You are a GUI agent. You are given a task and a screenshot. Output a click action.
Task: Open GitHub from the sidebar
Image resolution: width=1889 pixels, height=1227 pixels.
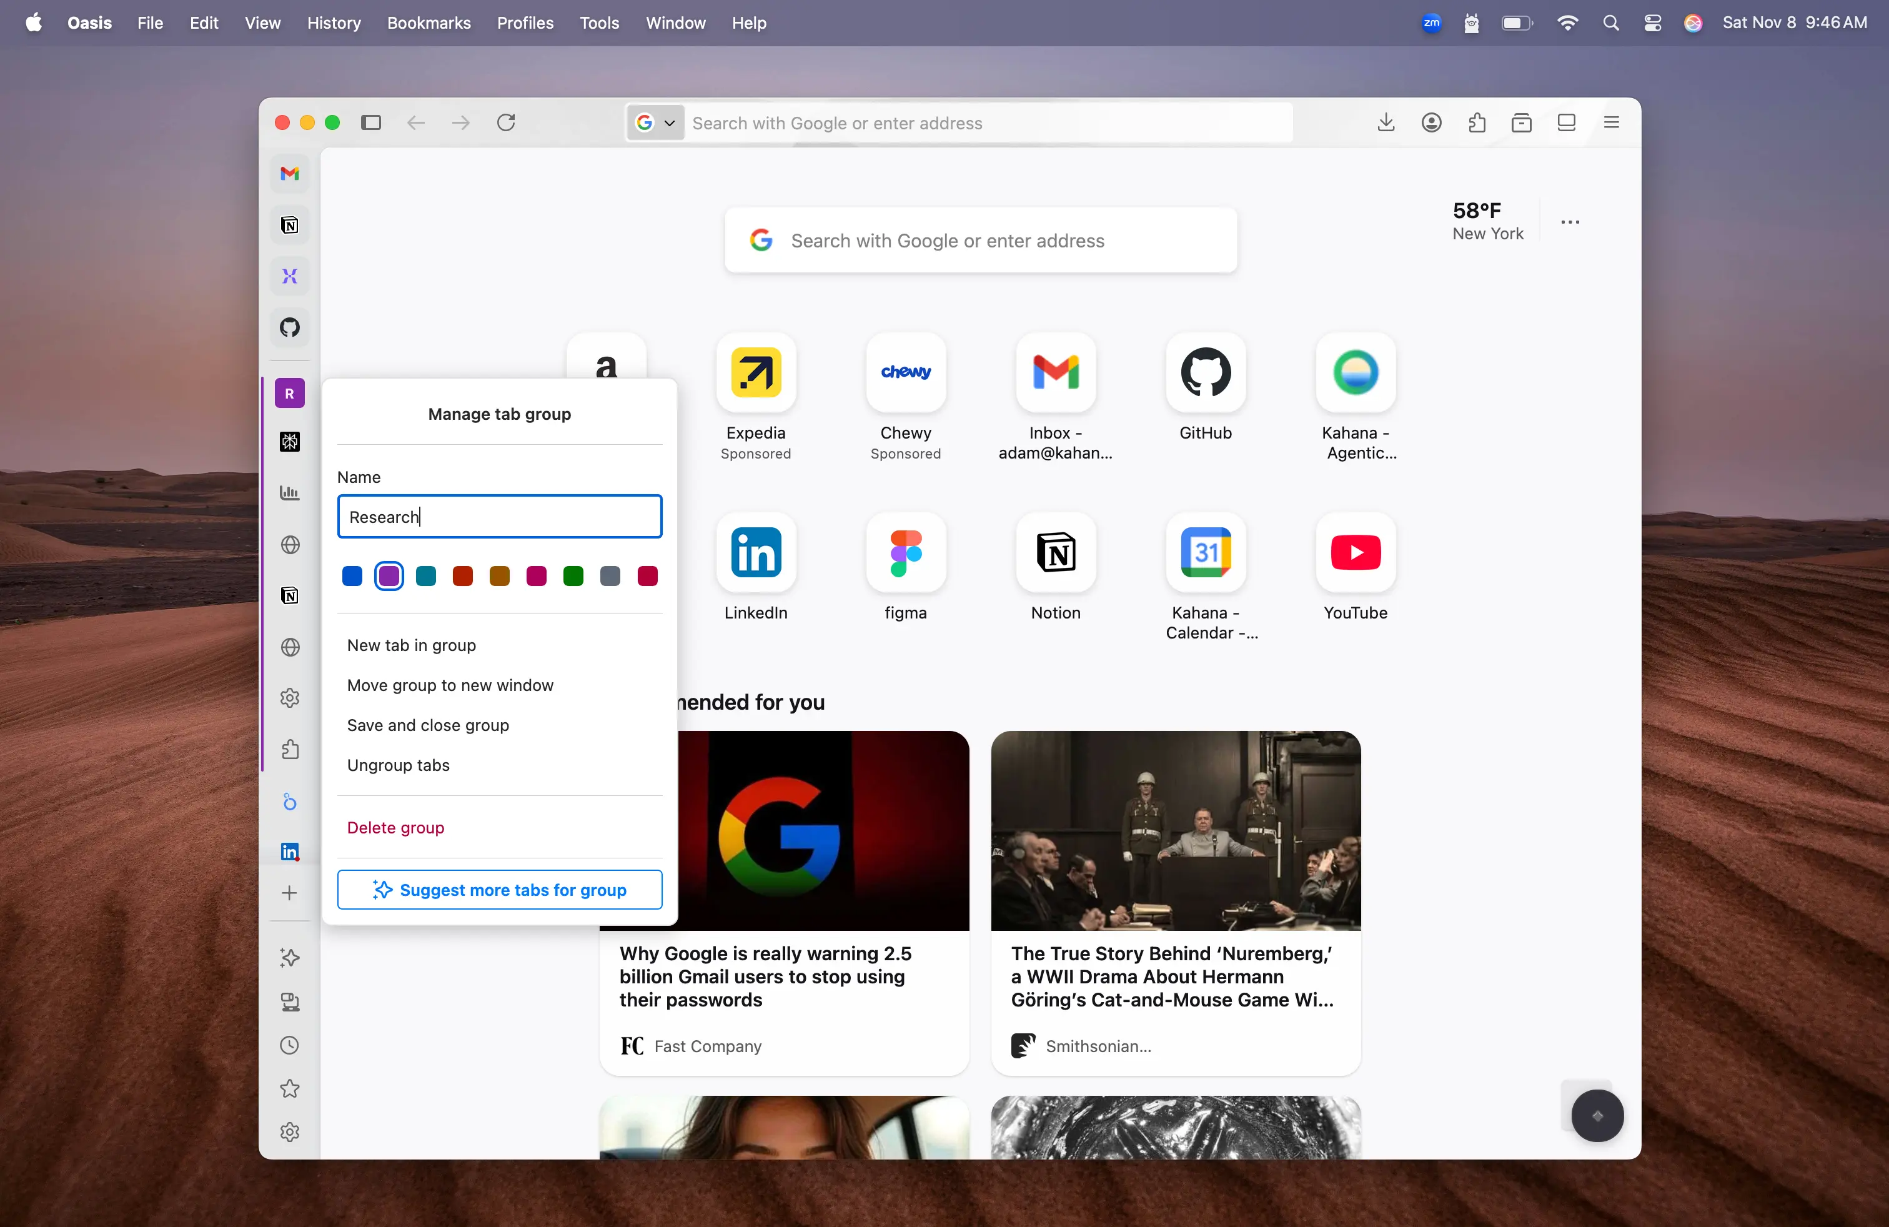(289, 327)
